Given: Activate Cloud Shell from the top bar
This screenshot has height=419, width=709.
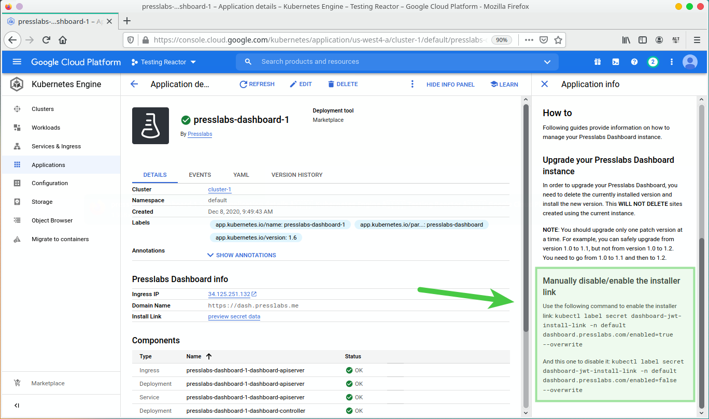Looking at the screenshot, I should (x=616, y=62).
